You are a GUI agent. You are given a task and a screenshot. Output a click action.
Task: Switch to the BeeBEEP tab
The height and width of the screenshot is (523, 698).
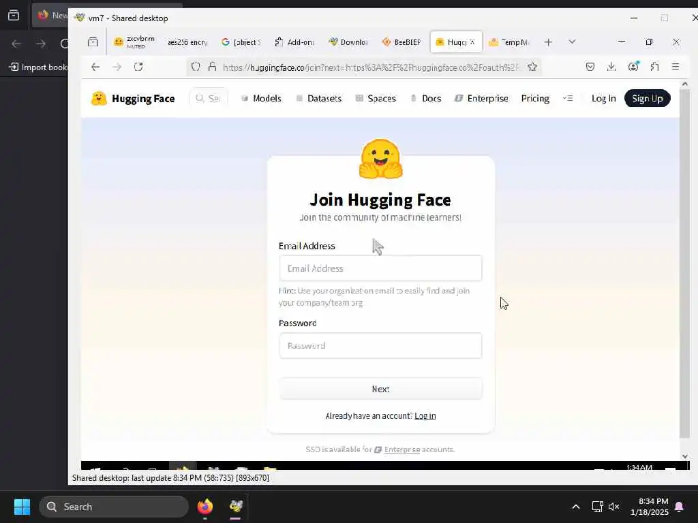401,42
